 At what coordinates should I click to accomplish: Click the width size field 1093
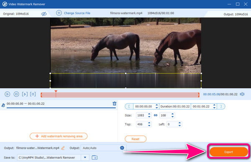[x=141, y=115]
